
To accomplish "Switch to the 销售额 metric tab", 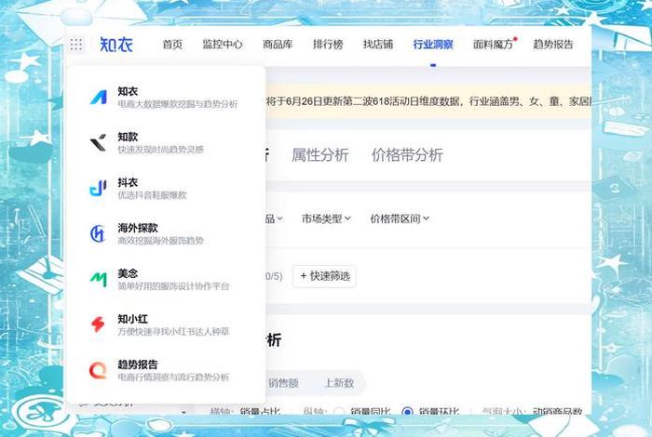I will click(x=283, y=383).
